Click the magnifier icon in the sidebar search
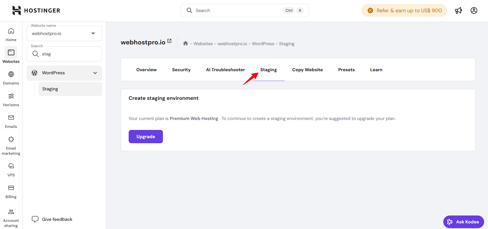 (36, 54)
